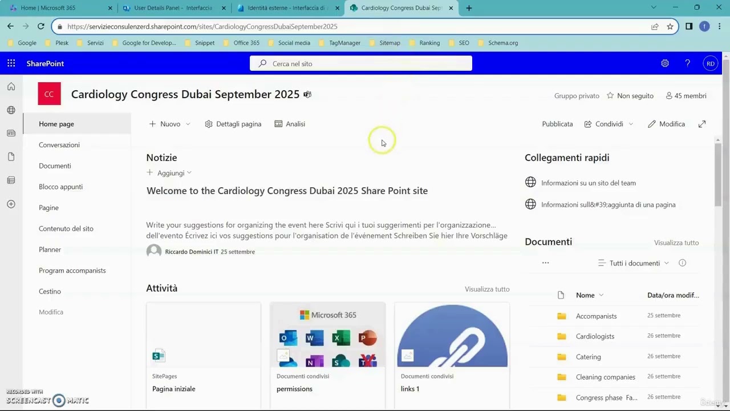Share this page from the address bar
The width and height of the screenshot is (730, 411).
click(x=655, y=26)
